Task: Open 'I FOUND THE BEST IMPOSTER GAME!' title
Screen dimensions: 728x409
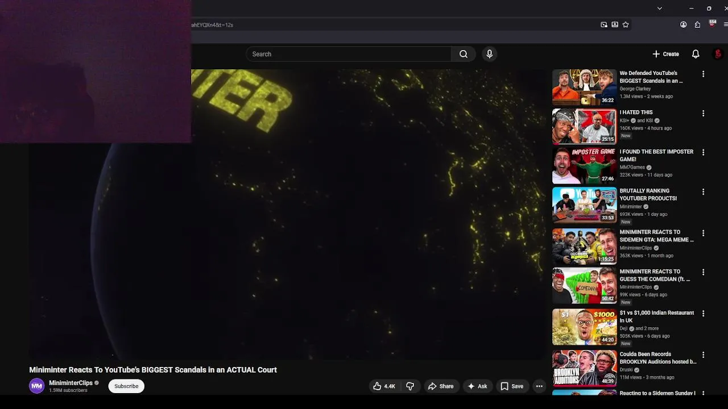Action: click(x=656, y=156)
